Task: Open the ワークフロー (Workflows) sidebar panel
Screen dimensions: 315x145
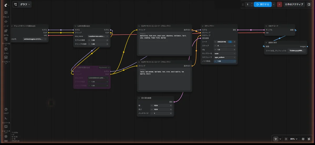Action: 6,41
